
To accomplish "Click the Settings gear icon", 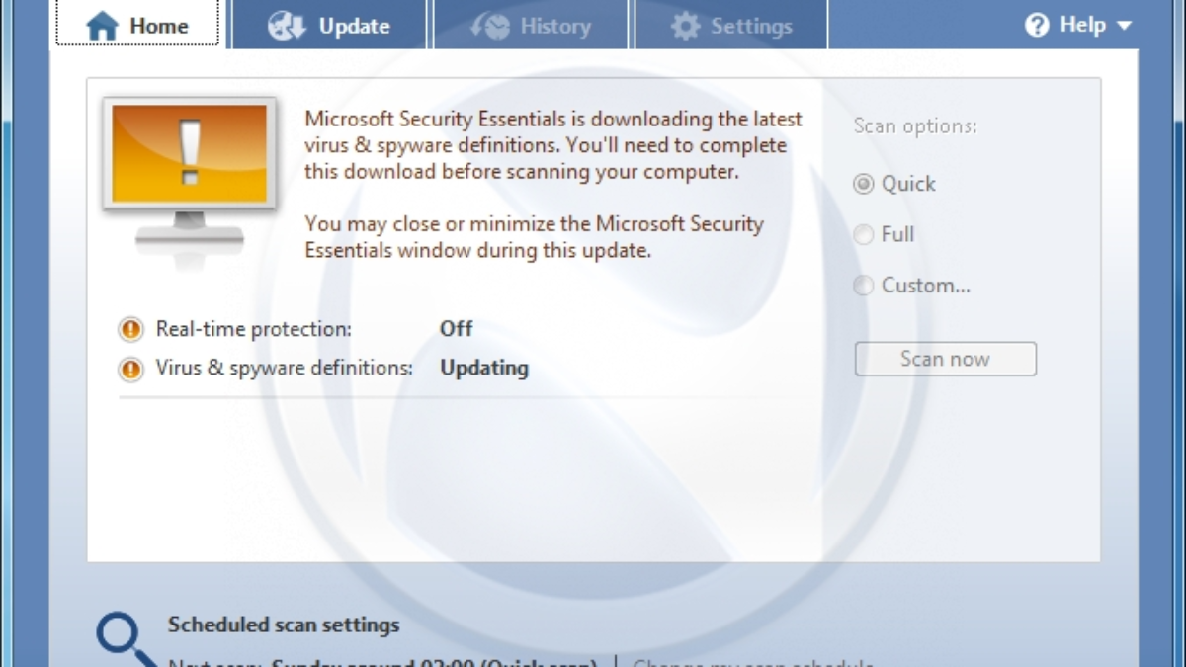I will coord(685,26).
